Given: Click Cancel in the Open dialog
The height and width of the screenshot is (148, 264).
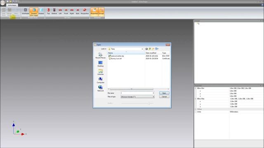Looking at the screenshot, I should click(164, 97).
